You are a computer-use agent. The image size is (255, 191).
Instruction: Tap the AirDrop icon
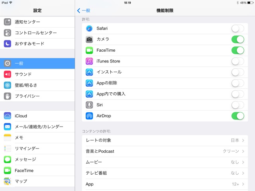point(89,116)
